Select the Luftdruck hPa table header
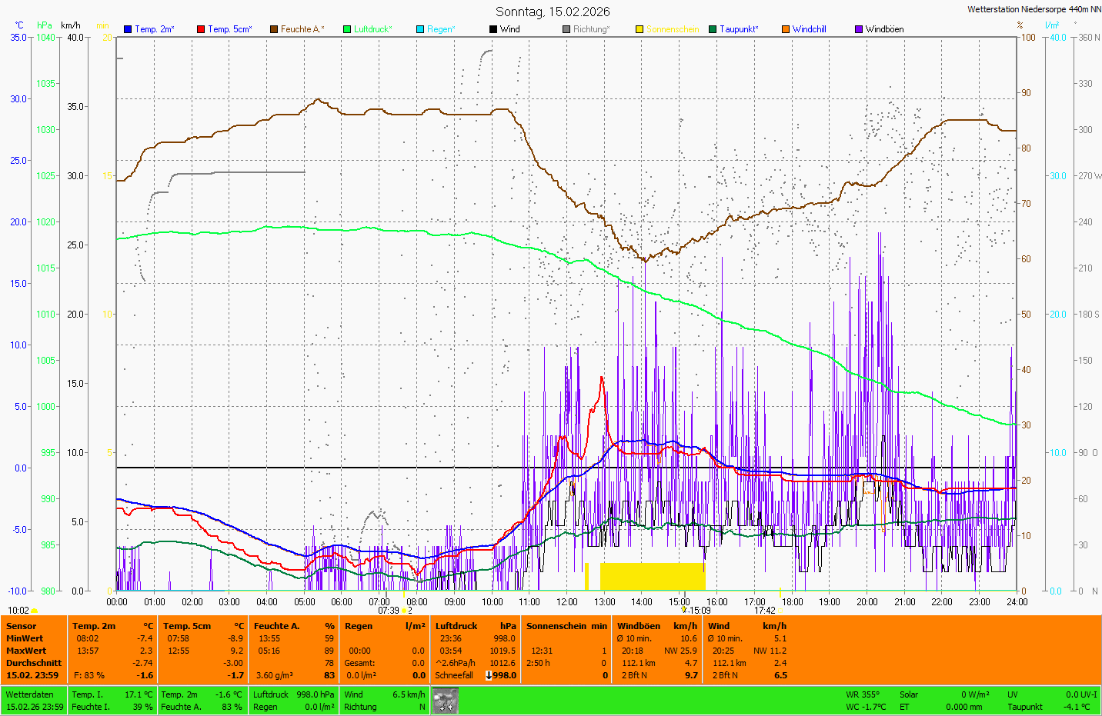Viewport: 1102px width, 716px height. pyautogui.click(x=475, y=626)
